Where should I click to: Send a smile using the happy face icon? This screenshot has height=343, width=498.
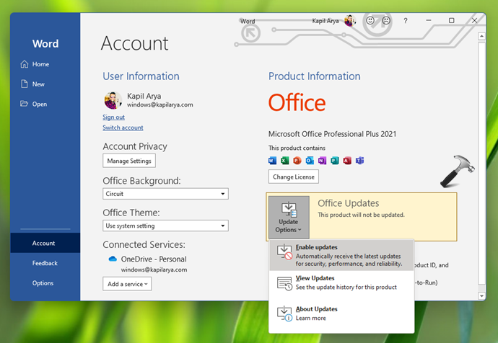[x=371, y=21]
